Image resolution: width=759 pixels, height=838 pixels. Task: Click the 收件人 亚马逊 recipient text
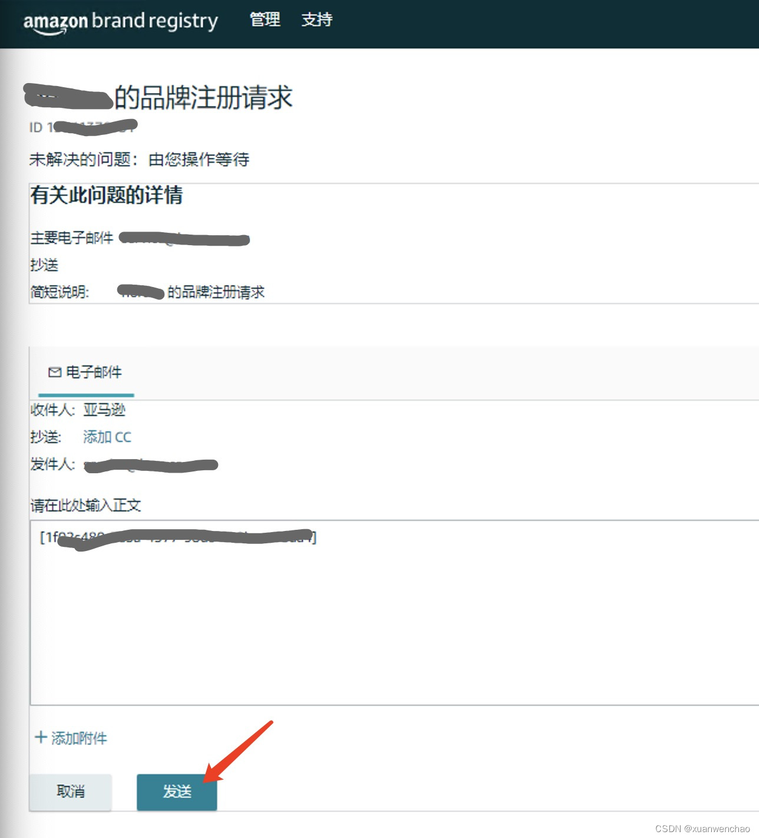tap(78, 410)
